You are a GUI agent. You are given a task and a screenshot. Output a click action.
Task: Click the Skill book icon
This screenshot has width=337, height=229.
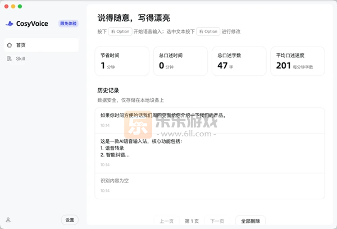9,58
